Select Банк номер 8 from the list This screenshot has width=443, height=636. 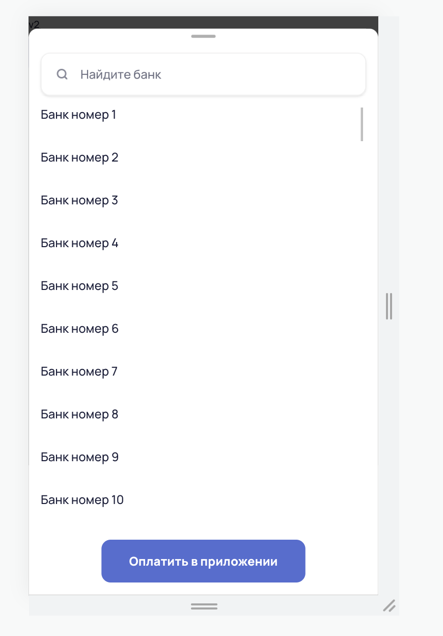click(79, 414)
